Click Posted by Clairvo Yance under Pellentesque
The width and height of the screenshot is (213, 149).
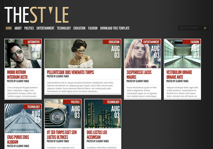point(58,76)
